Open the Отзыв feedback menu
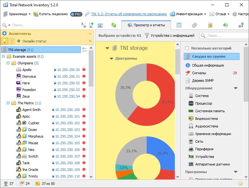This screenshot has width=249, height=188. pos(219,14)
